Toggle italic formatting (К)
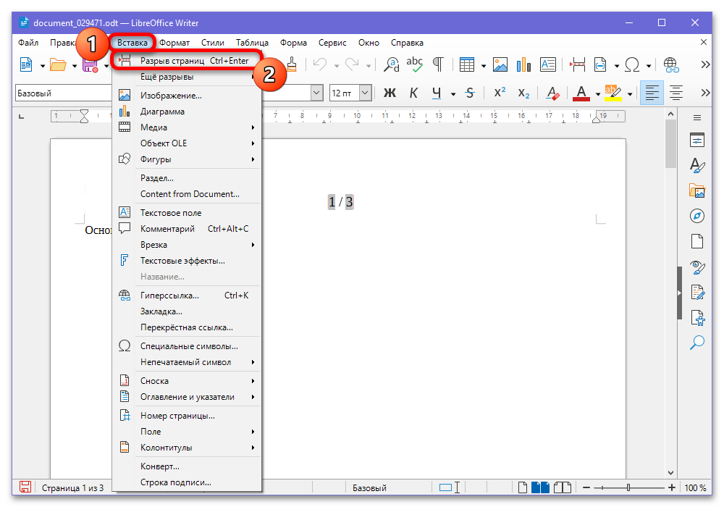 413,93
